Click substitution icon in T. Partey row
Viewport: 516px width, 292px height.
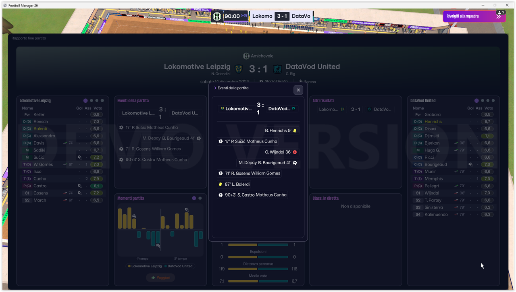[456, 200]
